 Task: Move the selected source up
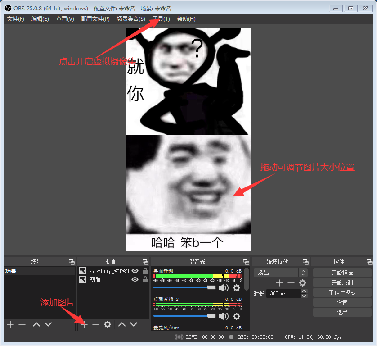coord(121,324)
